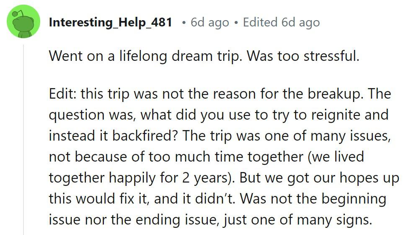Open the green Snoo avatar profile picture
Viewport: 416px width, 235px height.
23,21
